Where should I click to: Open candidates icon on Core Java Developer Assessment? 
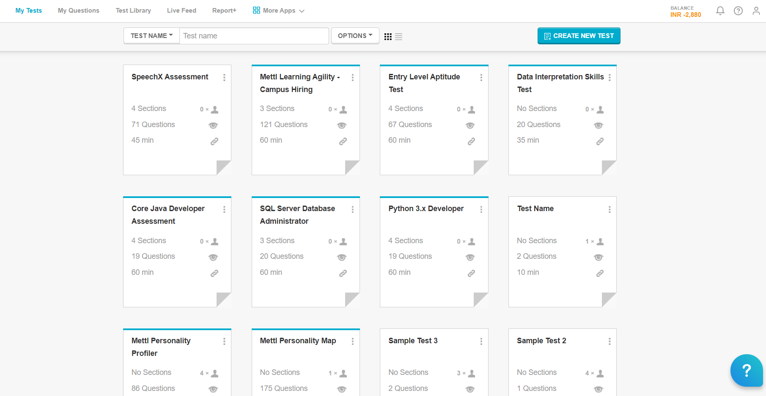(214, 241)
